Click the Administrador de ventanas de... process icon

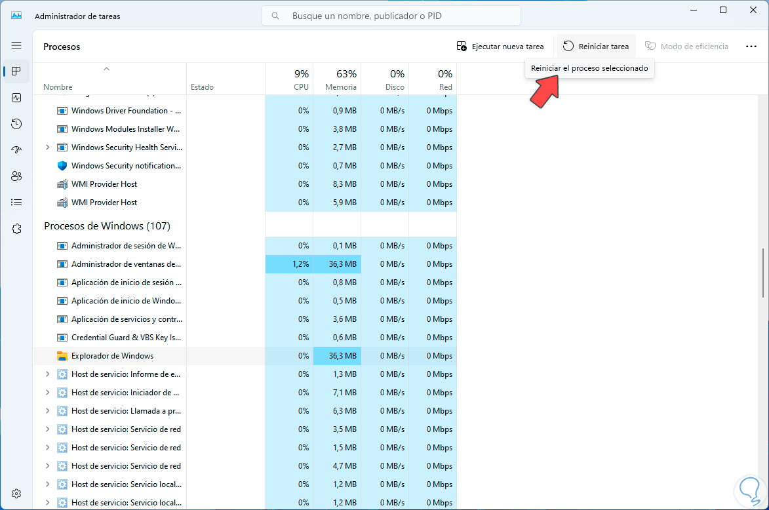point(62,264)
